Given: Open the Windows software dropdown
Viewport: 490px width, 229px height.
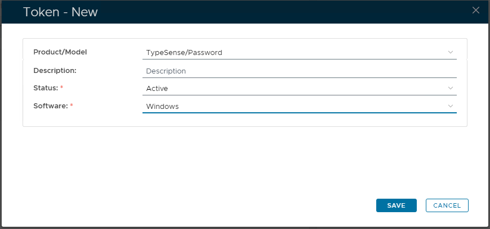Looking at the screenshot, I should coord(293,107).
